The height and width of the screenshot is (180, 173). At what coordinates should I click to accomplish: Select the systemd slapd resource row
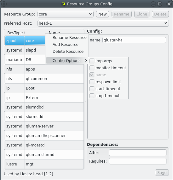coord(25,50)
